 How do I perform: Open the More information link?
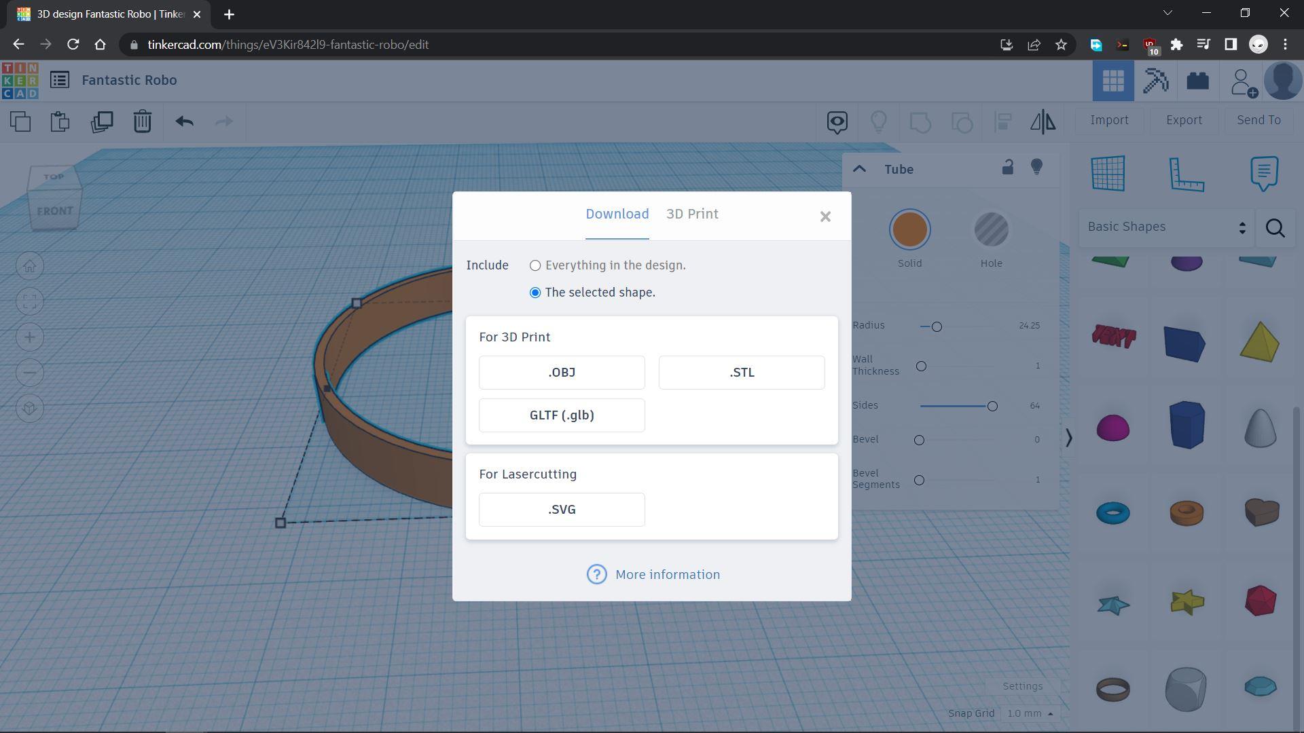tap(667, 574)
